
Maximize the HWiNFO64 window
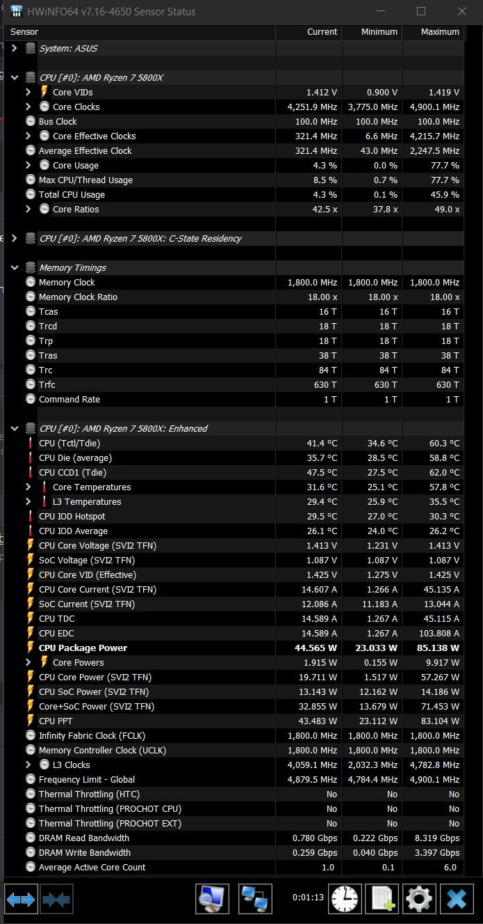(421, 11)
